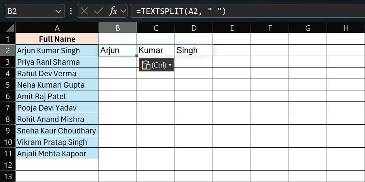Click into the formula bar with TEXTSPLIT
Image resolution: width=365 pixels, height=182 pixels.
[247, 11]
